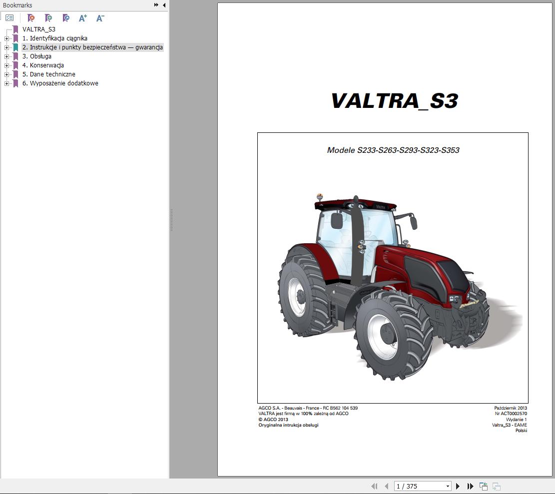Open bookmark 5. Dane techniczne
This screenshot has height=494, width=555.
click(49, 74)
